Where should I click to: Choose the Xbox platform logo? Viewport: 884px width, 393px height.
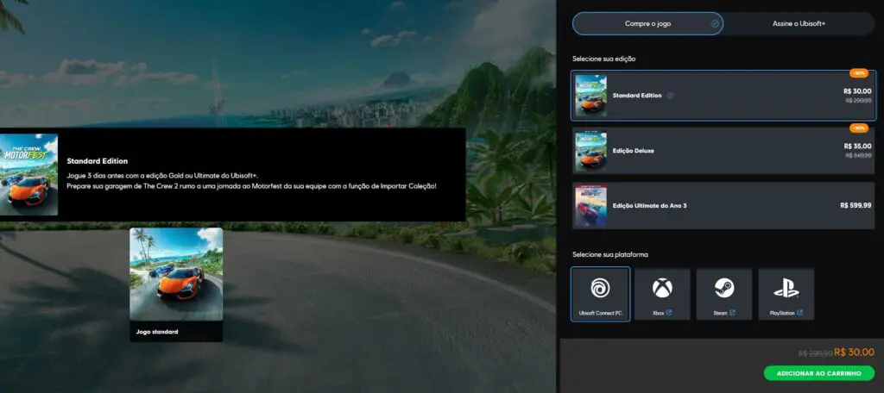662,288
